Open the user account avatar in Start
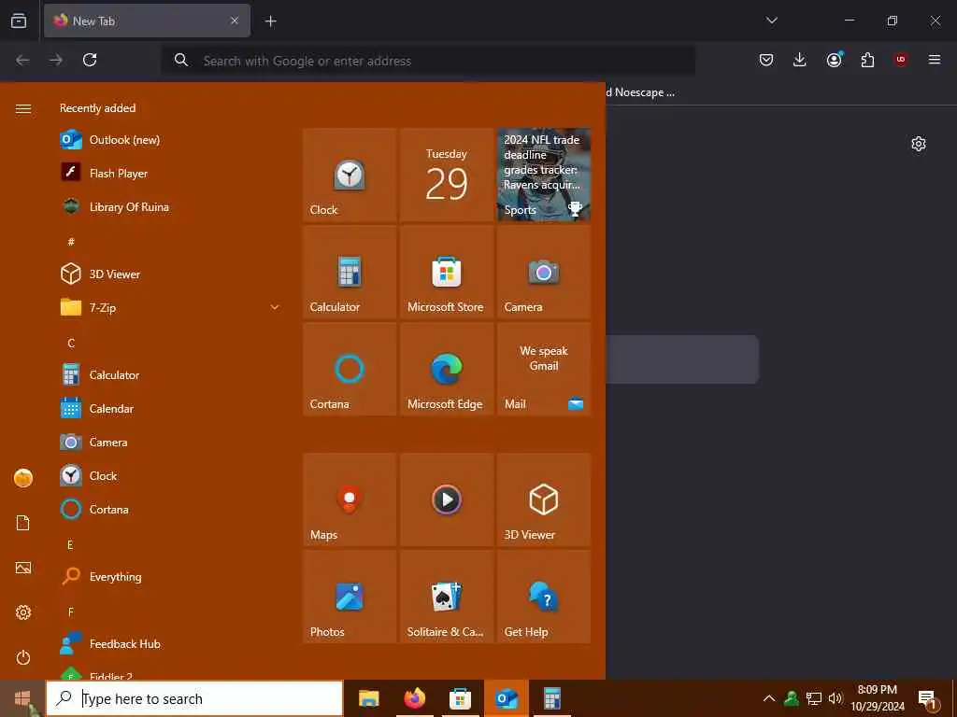Screen dimensions: 957x717 pyautogui.click(x=23, y=478)
